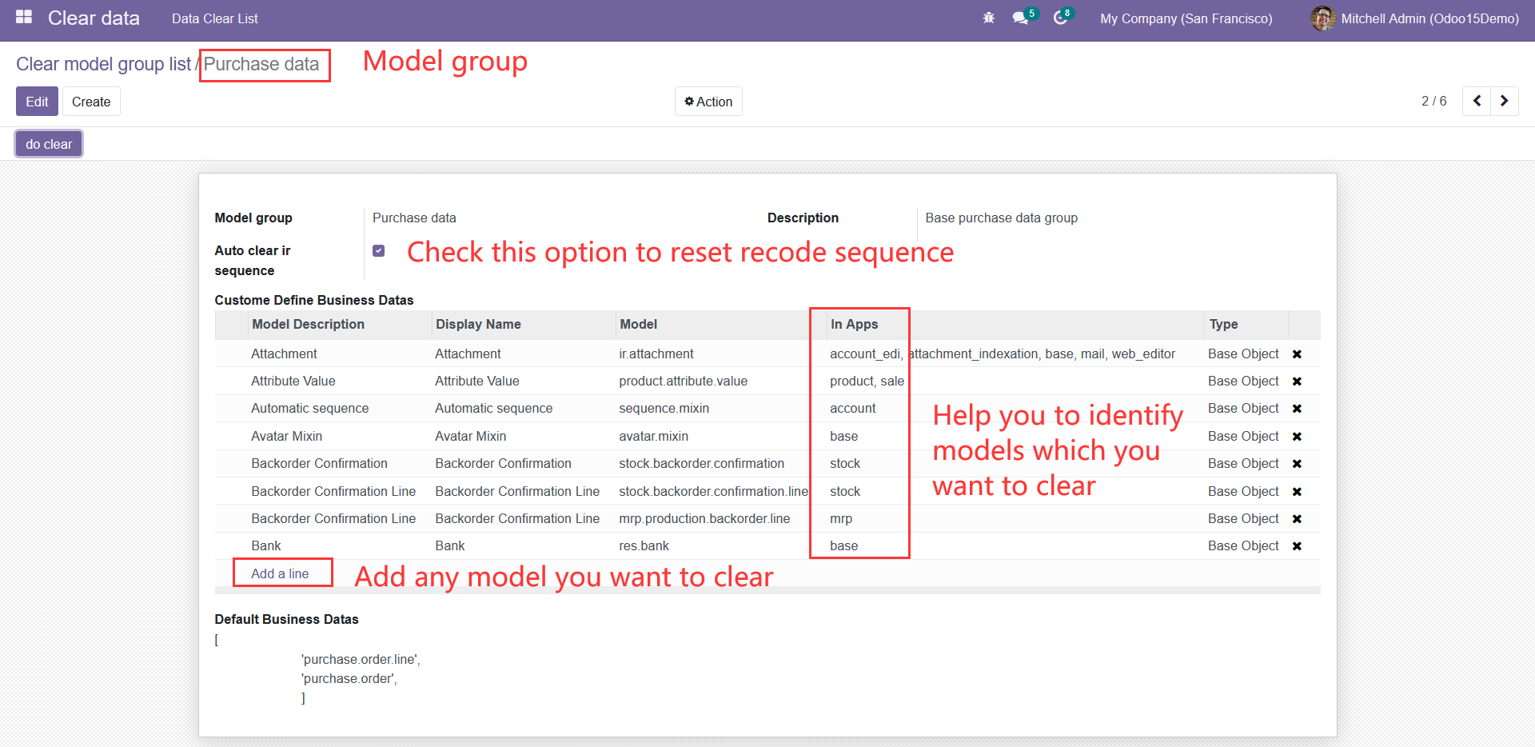Click the Edit button
This screenshot has width=1535, height=747.
coord(37,102)
